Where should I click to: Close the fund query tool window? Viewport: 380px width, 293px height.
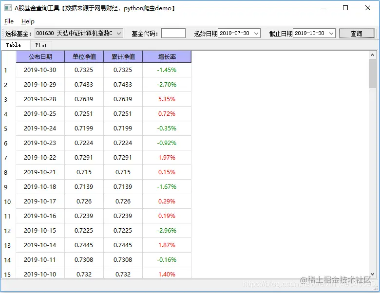pos(368,8)
